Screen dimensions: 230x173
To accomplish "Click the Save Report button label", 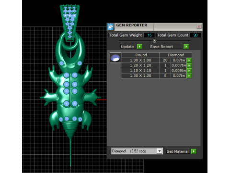I will [x=161, y=47].
